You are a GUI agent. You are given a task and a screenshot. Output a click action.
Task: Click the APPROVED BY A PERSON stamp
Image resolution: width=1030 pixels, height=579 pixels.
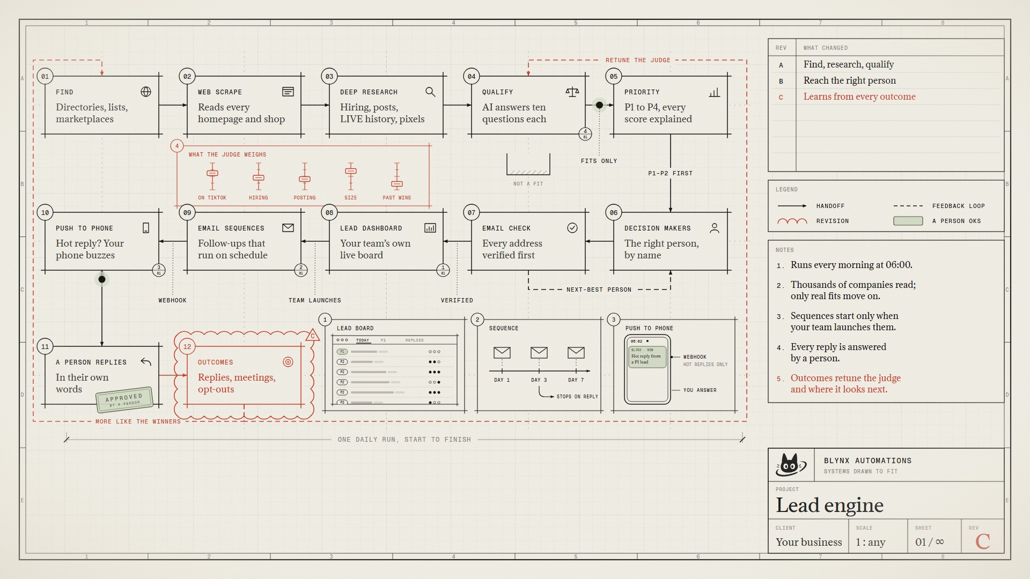pyautogui.click(x=124, y=399)
